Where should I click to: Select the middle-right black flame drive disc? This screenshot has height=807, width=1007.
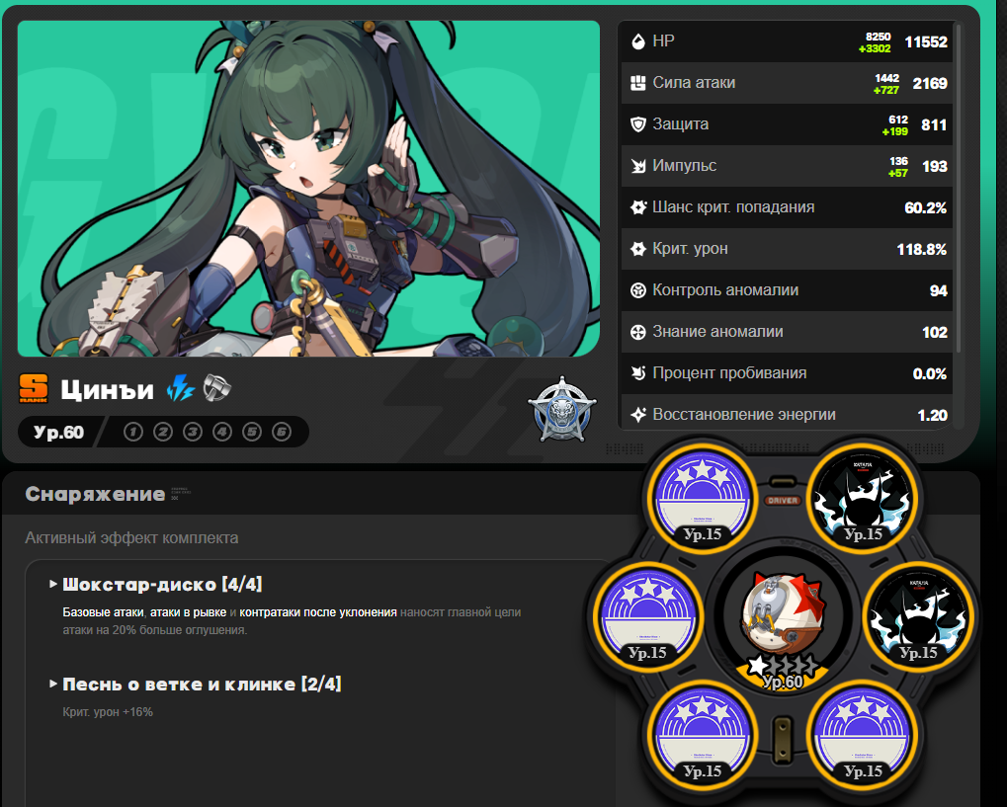(918, 616)
